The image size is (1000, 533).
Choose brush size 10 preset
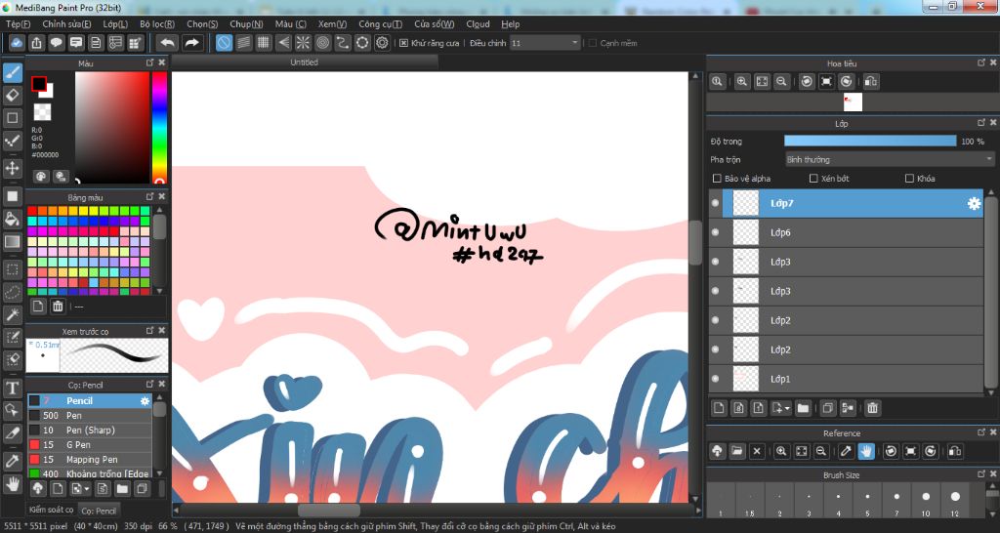(x=926, y=500)
